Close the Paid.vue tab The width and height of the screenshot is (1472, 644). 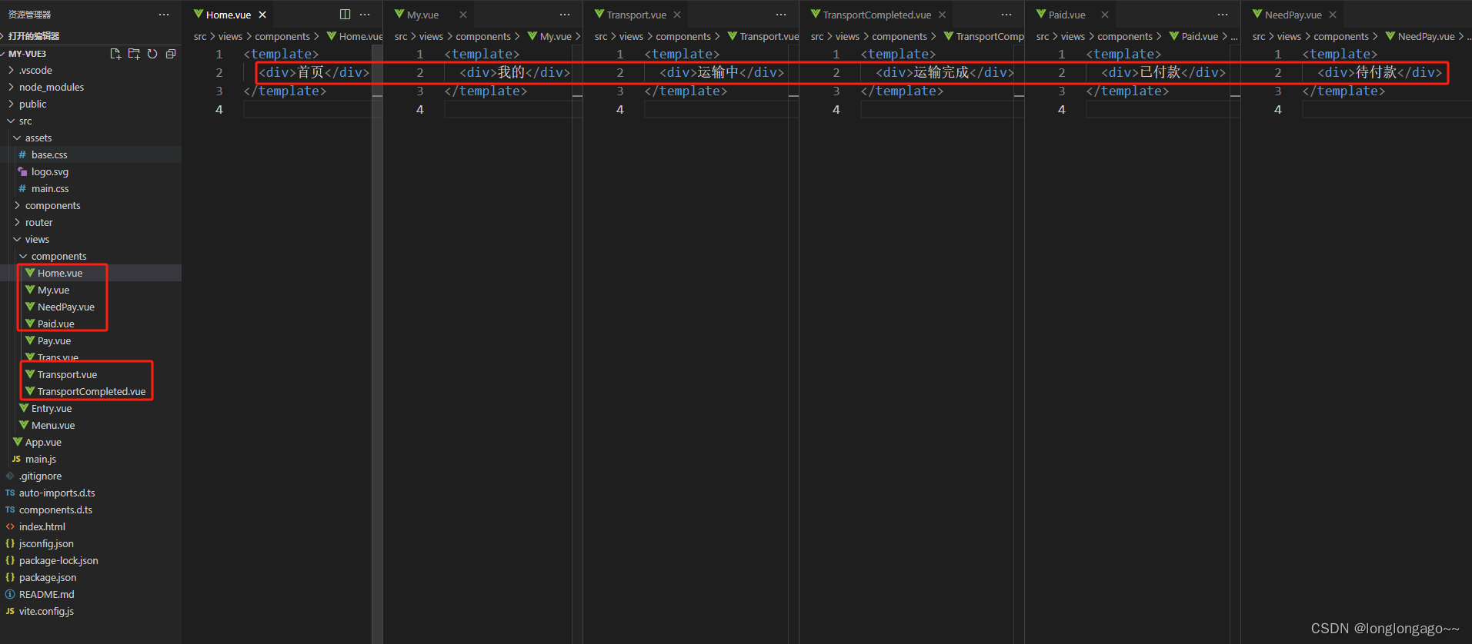click(1105, 15)
